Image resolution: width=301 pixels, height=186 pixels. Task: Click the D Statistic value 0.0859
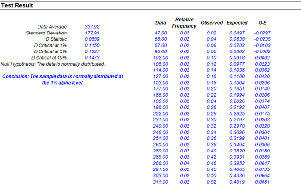(92, 39)
